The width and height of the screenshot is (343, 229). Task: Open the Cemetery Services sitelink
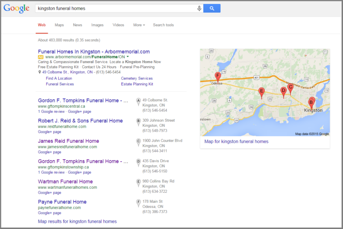click(x=137, y=78)
